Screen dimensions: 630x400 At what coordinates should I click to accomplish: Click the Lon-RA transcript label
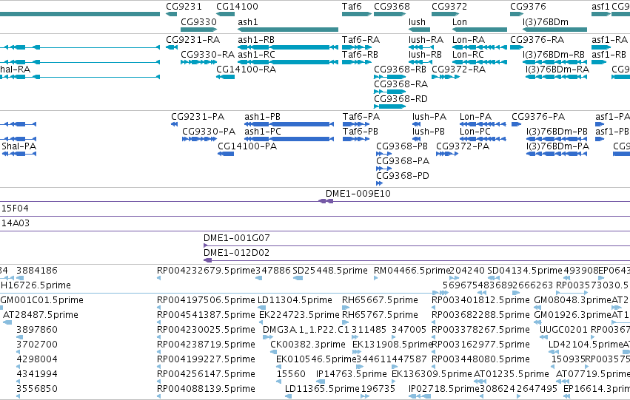[469, 40]
